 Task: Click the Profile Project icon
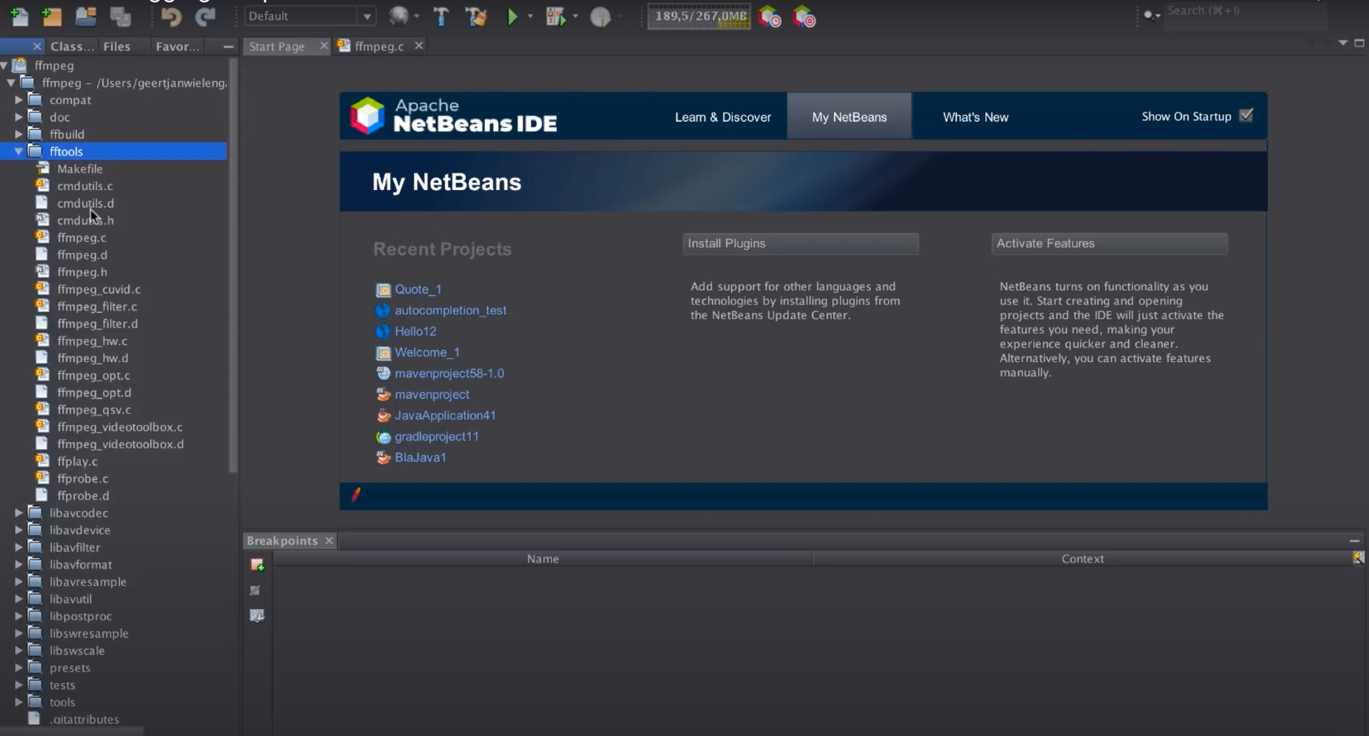pyautogui.click(x=600, y=17)
